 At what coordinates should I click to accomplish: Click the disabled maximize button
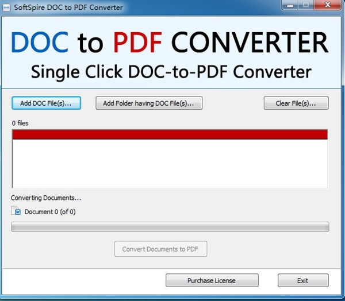pos(306,5)
